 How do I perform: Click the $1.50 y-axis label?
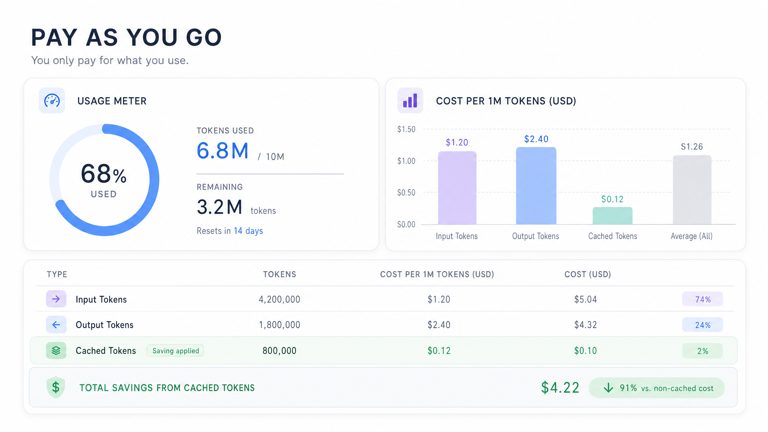pyautogui.click(x=406, y=129)
